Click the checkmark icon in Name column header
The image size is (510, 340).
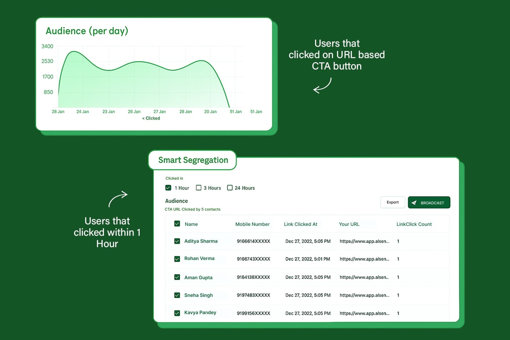tap(177, 224)
